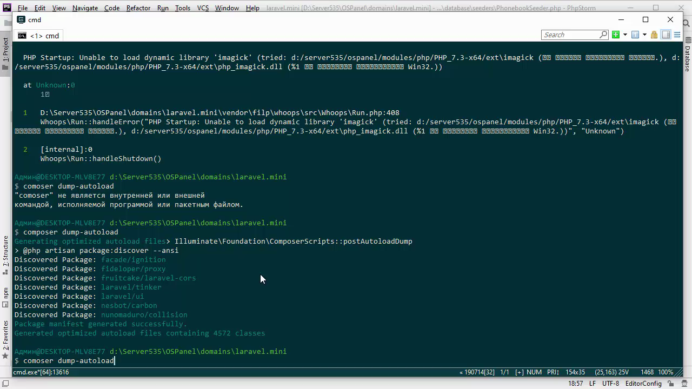692x389 pixels.
Task: Click the 'nunomaduro/collision' package text
Action: 144,315
